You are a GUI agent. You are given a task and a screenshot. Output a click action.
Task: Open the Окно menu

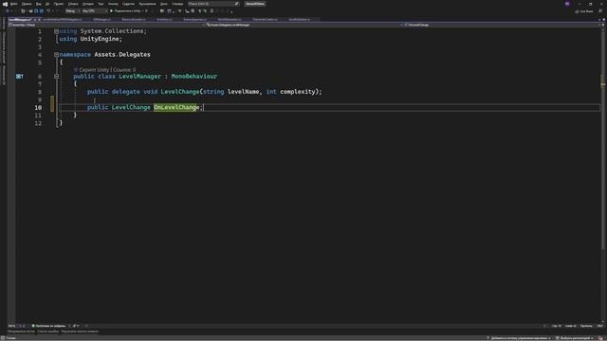pyautogui.click(x=164, y=4)
